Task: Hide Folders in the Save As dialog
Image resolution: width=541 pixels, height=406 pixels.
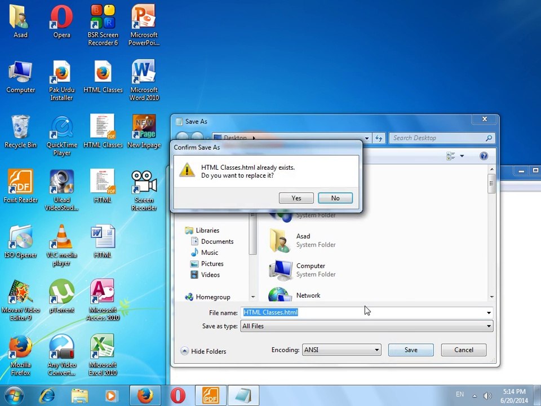Action: coord(203,351)
